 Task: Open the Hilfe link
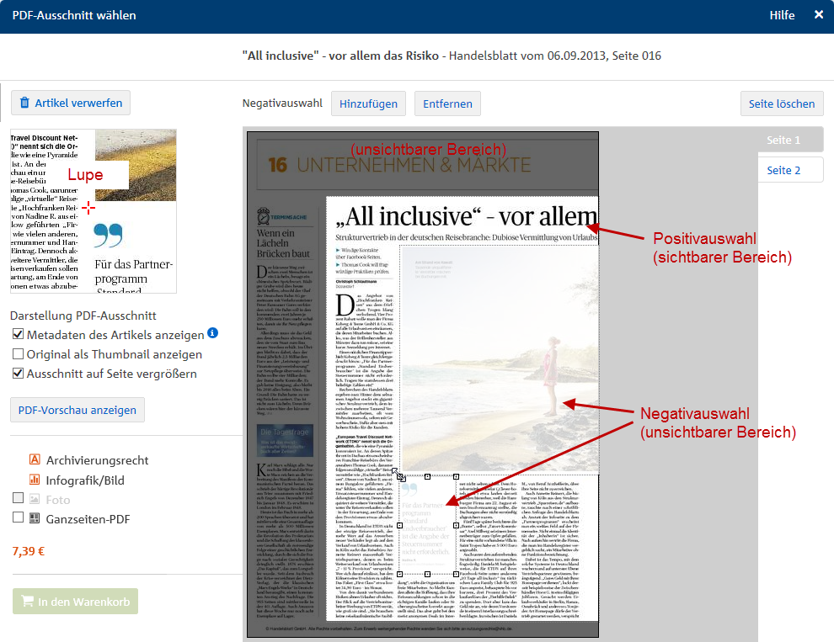click(x=782, y=15)
